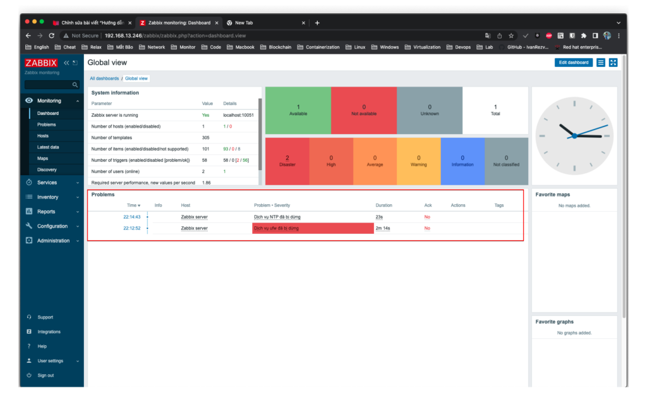Open problem Dịch vụ NTP đã bị dừng
Screen dimensions: 647x414
tap(277, 217)
